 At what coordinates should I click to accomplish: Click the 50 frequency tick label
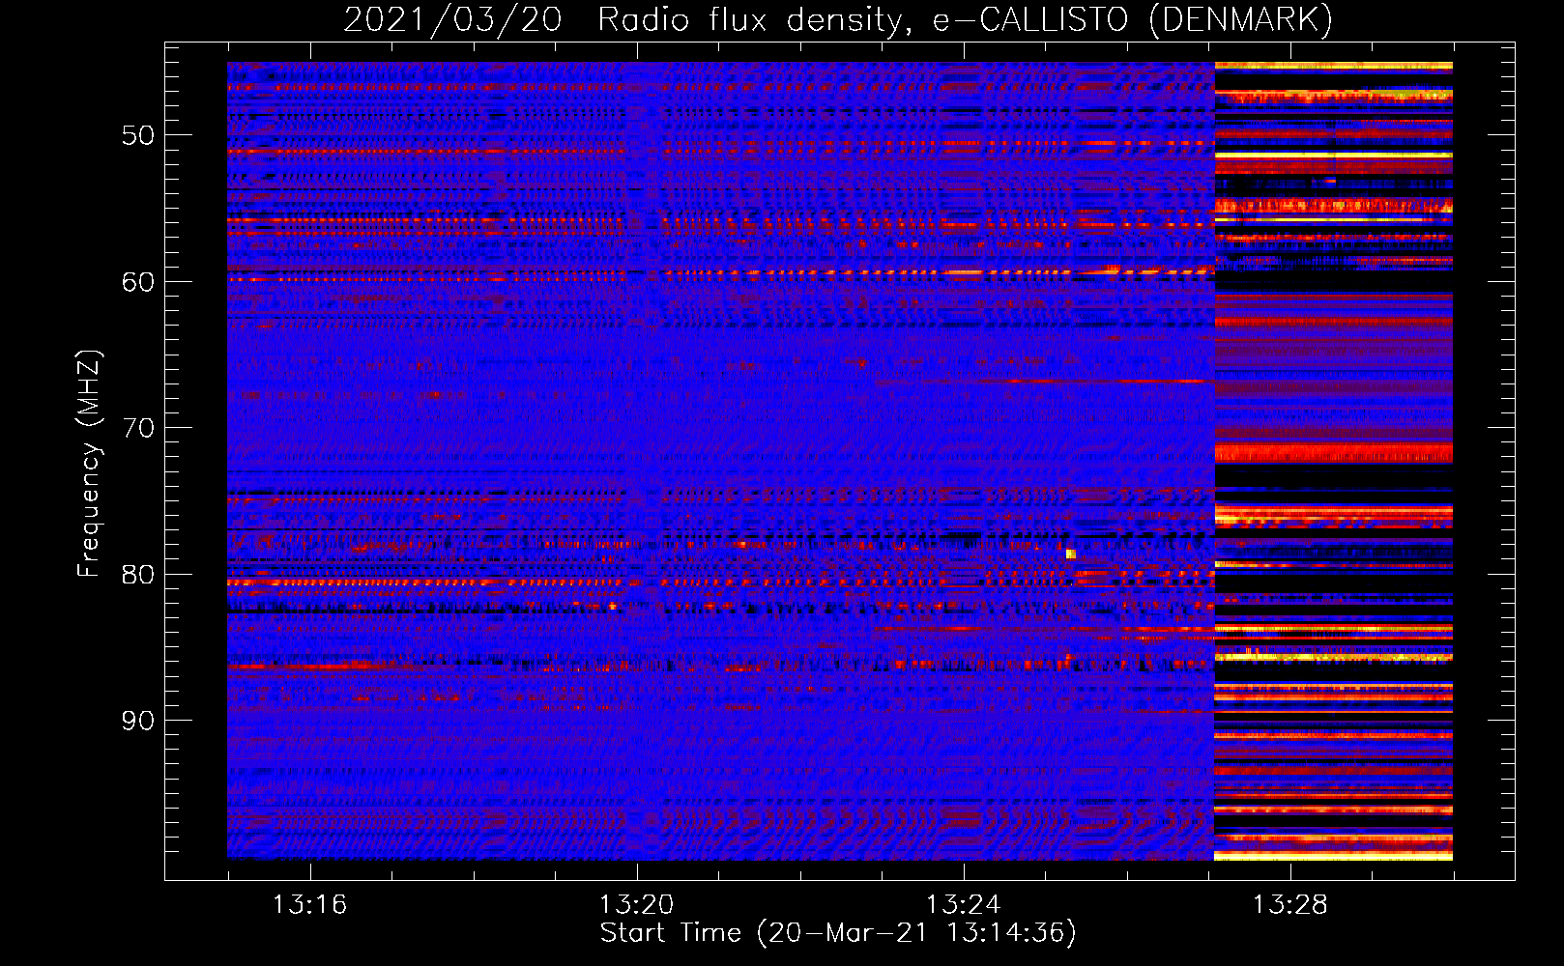[x=138, y=135]
